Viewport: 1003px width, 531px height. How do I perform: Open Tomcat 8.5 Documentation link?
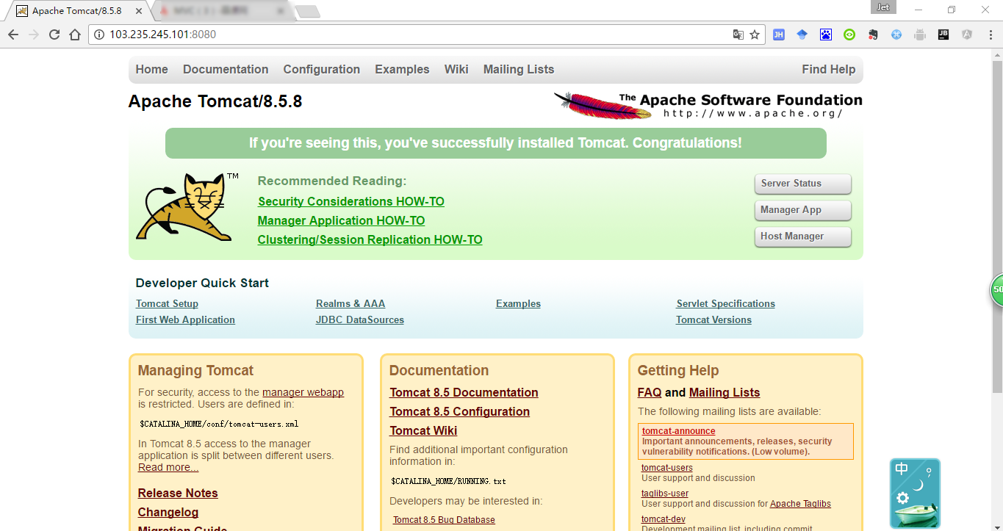[464, 392]
